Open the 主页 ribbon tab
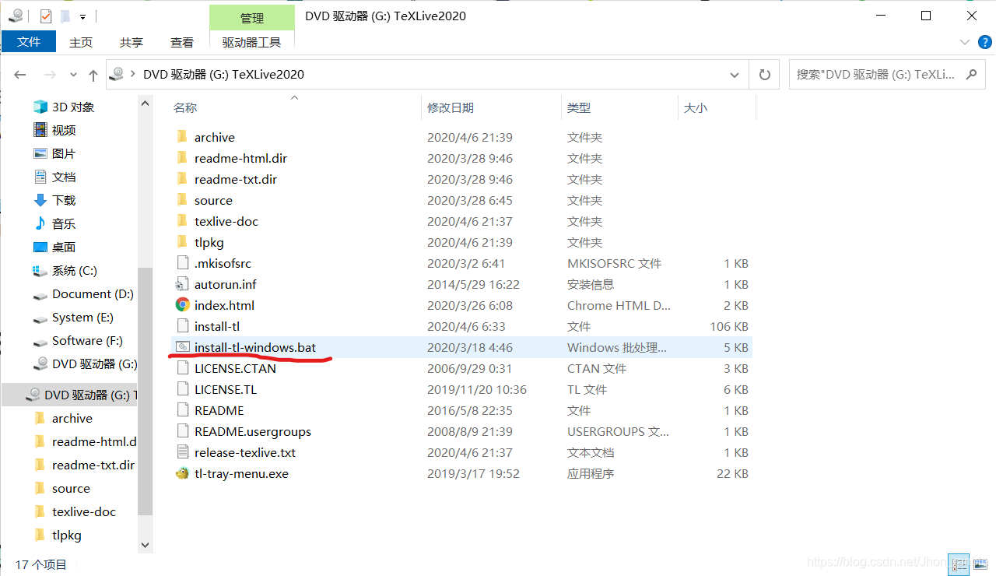996x576 pixels. pyautogui.click(x=81, y=42)
